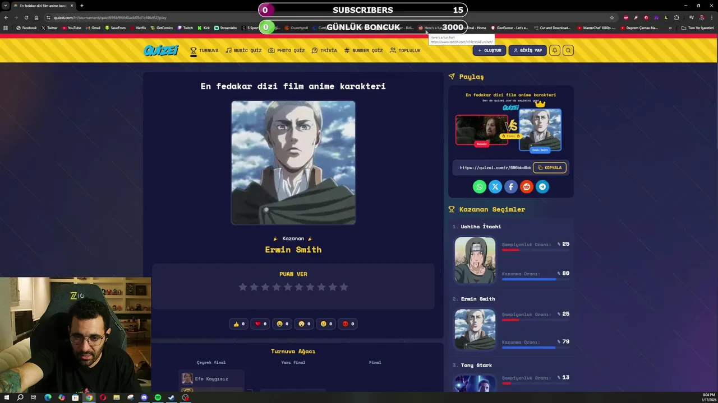Share via Reddit icon
Viewport: 718px width, 403px height.
(527, 187)
